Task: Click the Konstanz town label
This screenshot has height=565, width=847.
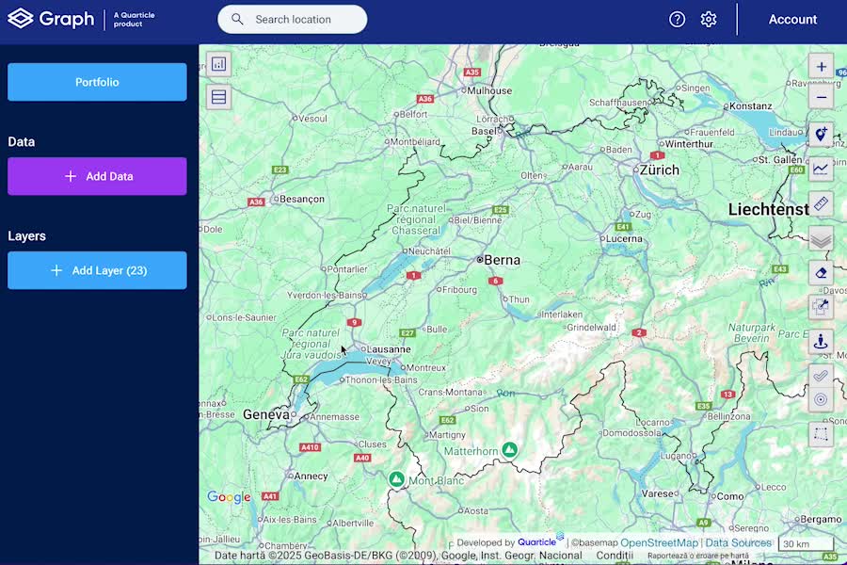Action: point(751,106)
